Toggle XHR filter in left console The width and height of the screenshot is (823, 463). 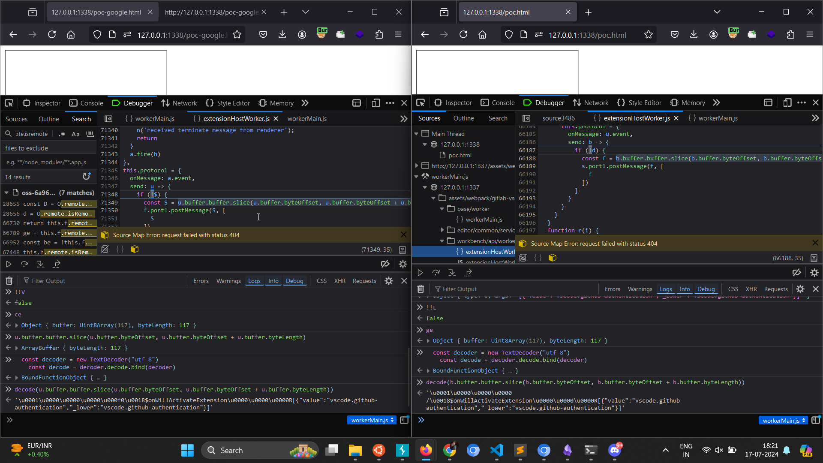click(340, 281)
